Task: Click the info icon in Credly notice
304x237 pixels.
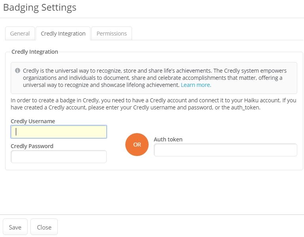Action: click(x=18, y=71)
